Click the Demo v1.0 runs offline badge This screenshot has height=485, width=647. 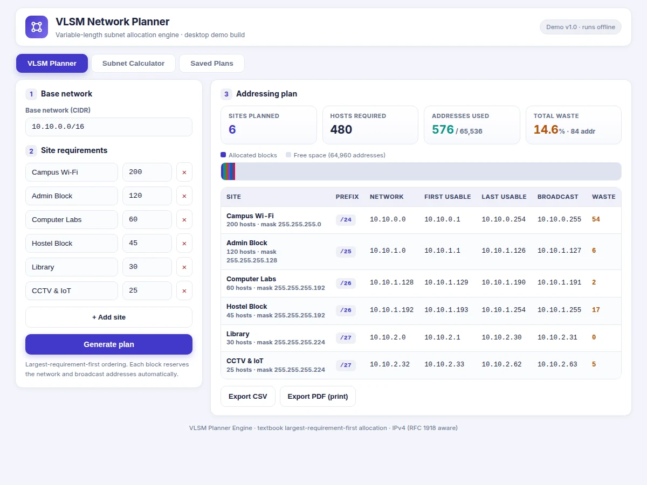click(x=581, y=27)
